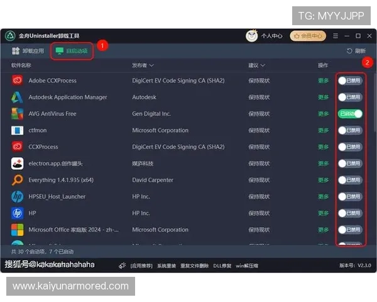Click the AVG AntiVirus Free icon
Image resolution: width=377 pixels, height=302 pixels.
pyautogui.click(x=18, y=114)
